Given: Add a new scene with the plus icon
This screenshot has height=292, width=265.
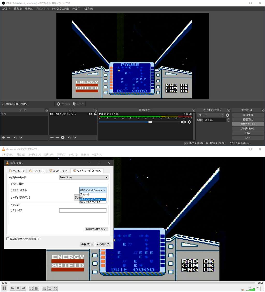Looking at the screenshot, I should pyautogui.click(x=3, y=137).
